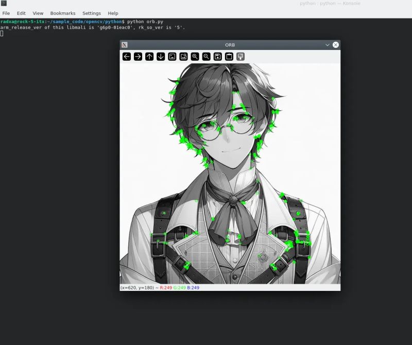This screenshot has width=412, height=345.
Task: Pan the ORB image right
Action: 139,57
